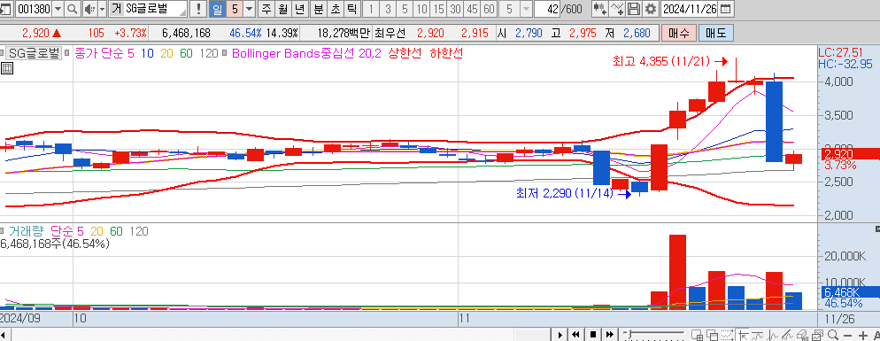Click the dotted chart range icon
Viewport: 880px width, 341px height.
[728, 335]
